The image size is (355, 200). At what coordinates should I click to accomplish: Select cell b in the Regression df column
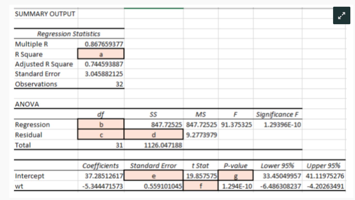tap(100, 124)
